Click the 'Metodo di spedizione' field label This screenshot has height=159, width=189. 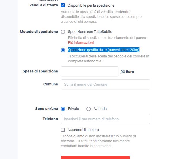click(39, 32)
